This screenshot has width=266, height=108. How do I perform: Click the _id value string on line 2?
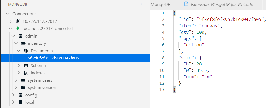click(x=230, y=19)
